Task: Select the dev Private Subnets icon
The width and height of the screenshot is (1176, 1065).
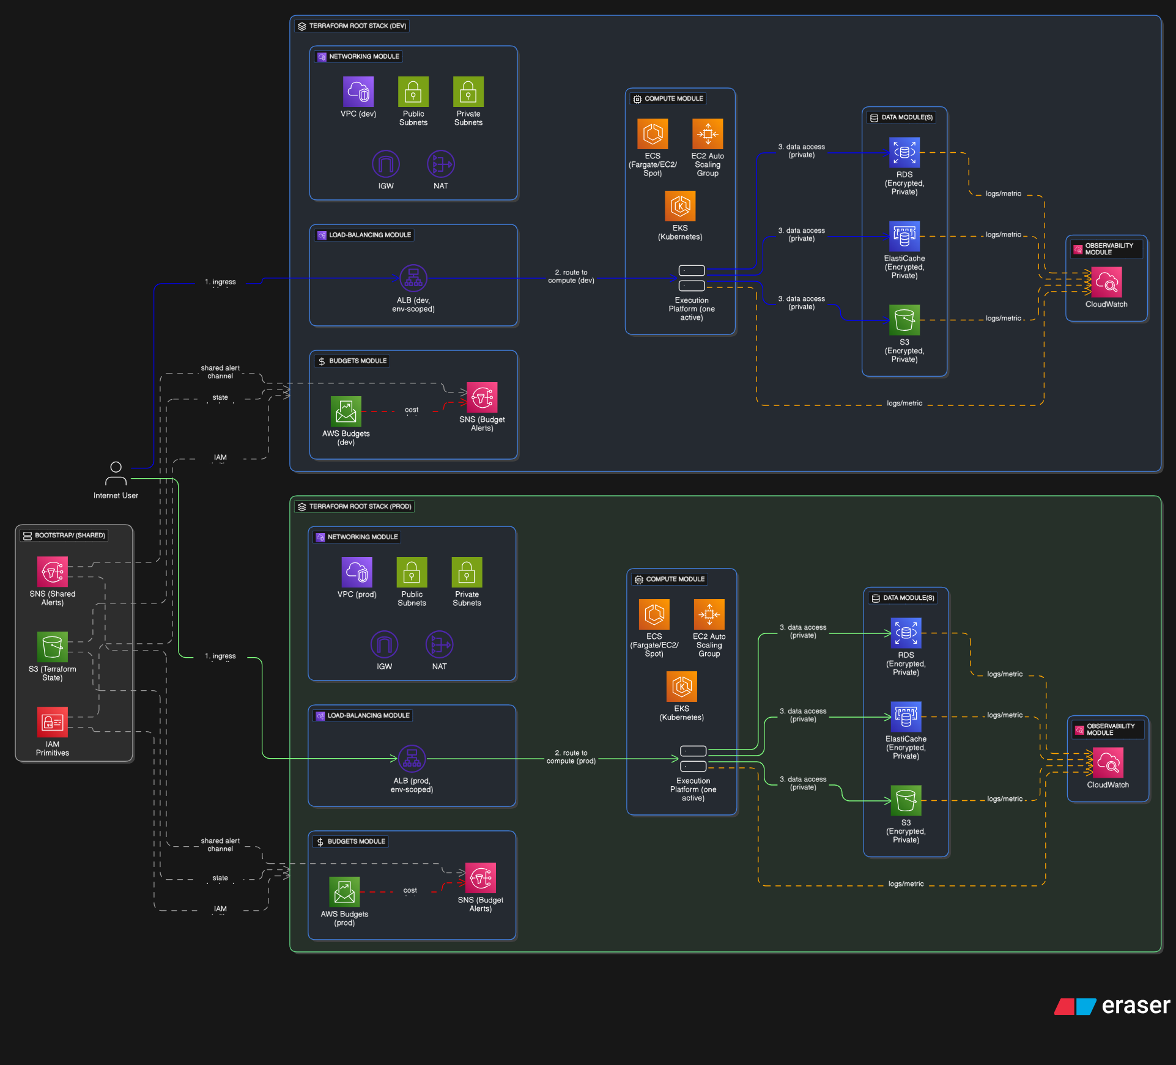Action: 468,92
